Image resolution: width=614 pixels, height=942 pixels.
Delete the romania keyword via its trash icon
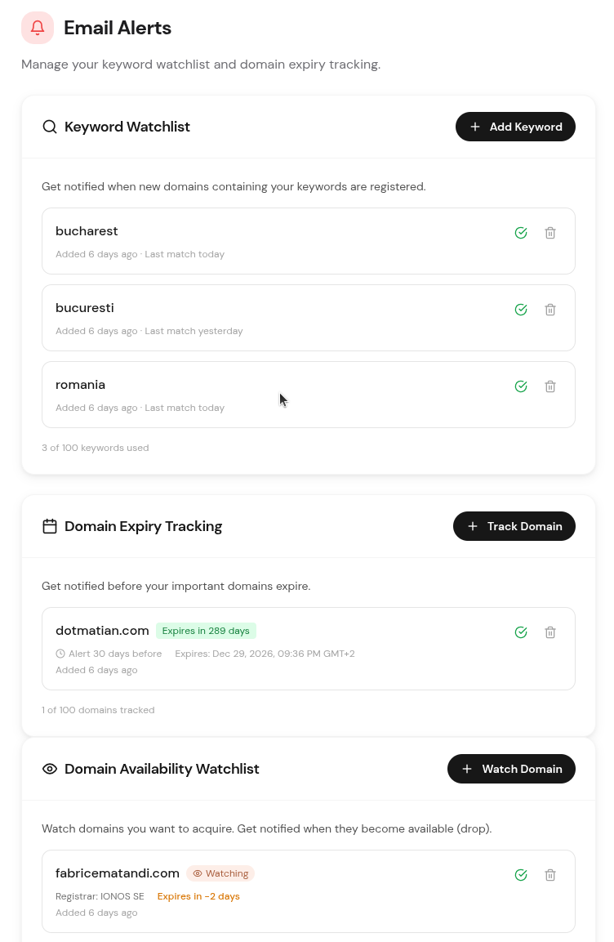(550, 386)
